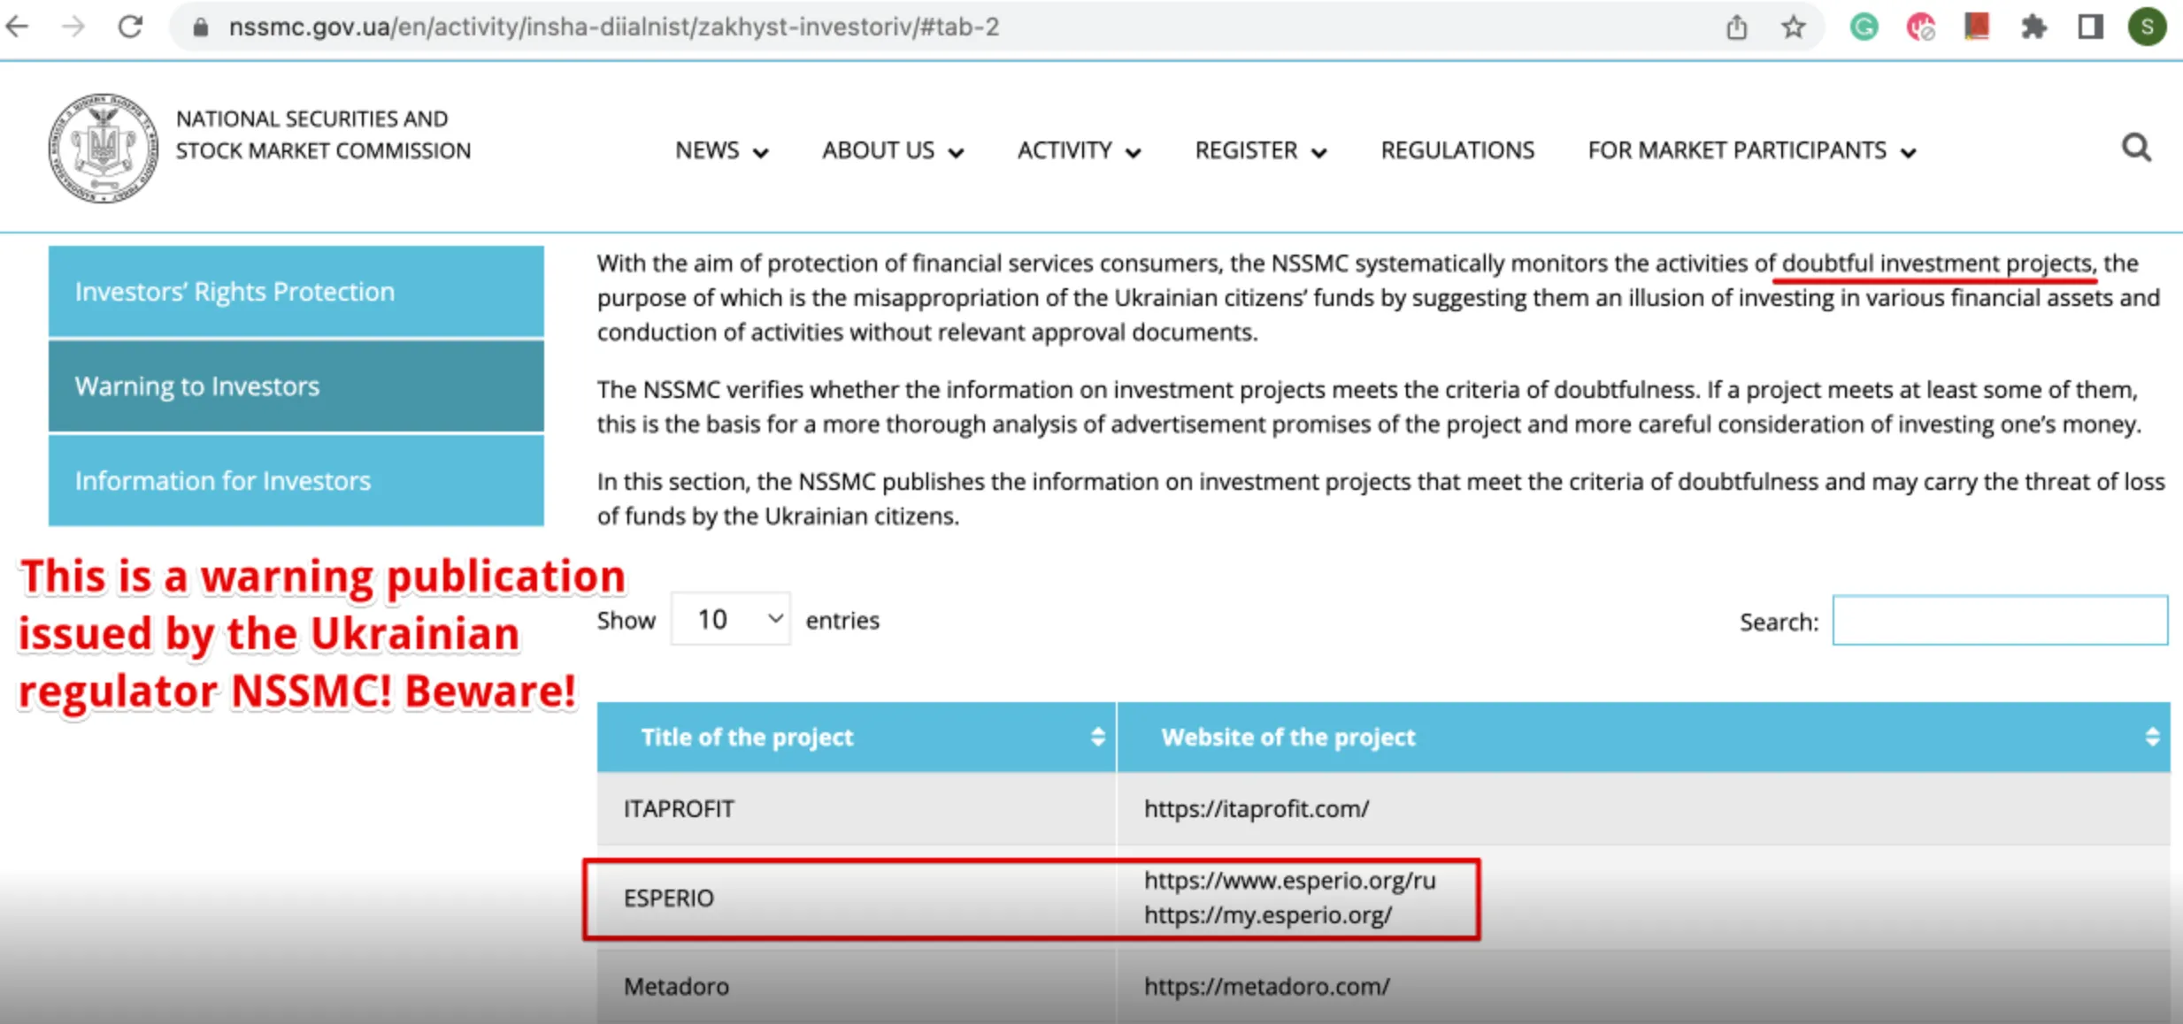Screen dimensions: 2183x1024
Task: Sort by Title of the project column
Action: click(x=857, y=737)
